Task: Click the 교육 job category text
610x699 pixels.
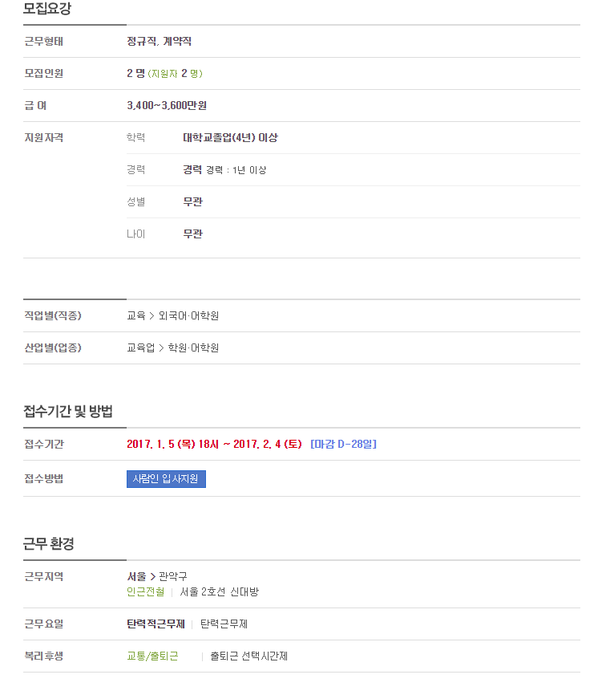Action: (135, 315)
